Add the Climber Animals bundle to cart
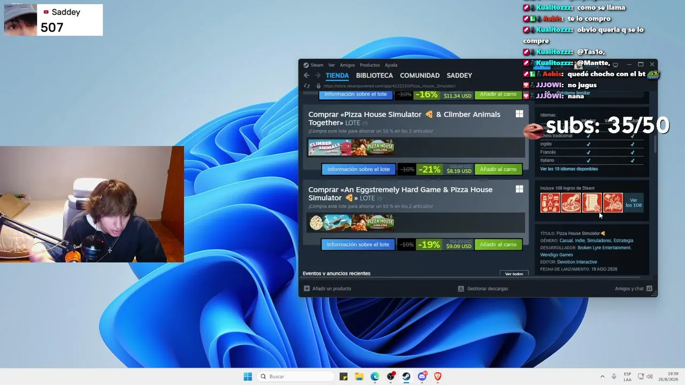This screenshot has height=385, width=685. pos(498,170)
